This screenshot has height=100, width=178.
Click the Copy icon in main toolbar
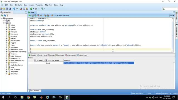pos(24,9)
